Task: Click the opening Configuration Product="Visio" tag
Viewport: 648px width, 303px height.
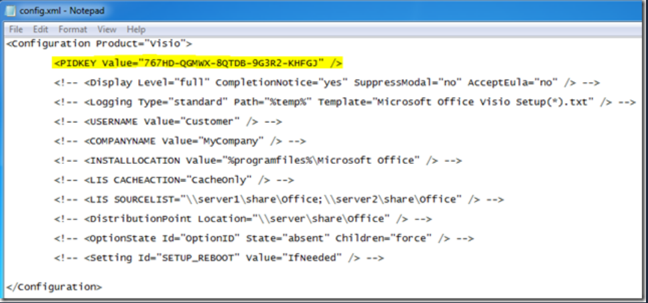Action: point(99,43)
